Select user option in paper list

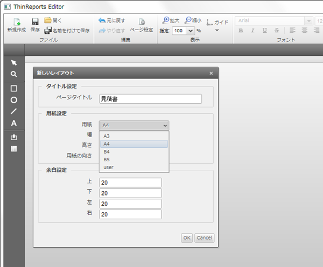pos(108,167)
